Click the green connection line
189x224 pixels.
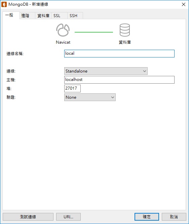(94, 32)
